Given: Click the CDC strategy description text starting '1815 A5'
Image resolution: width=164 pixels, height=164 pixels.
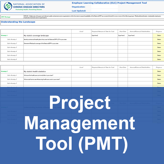Looking at the screenshot, I should point(92,17).
